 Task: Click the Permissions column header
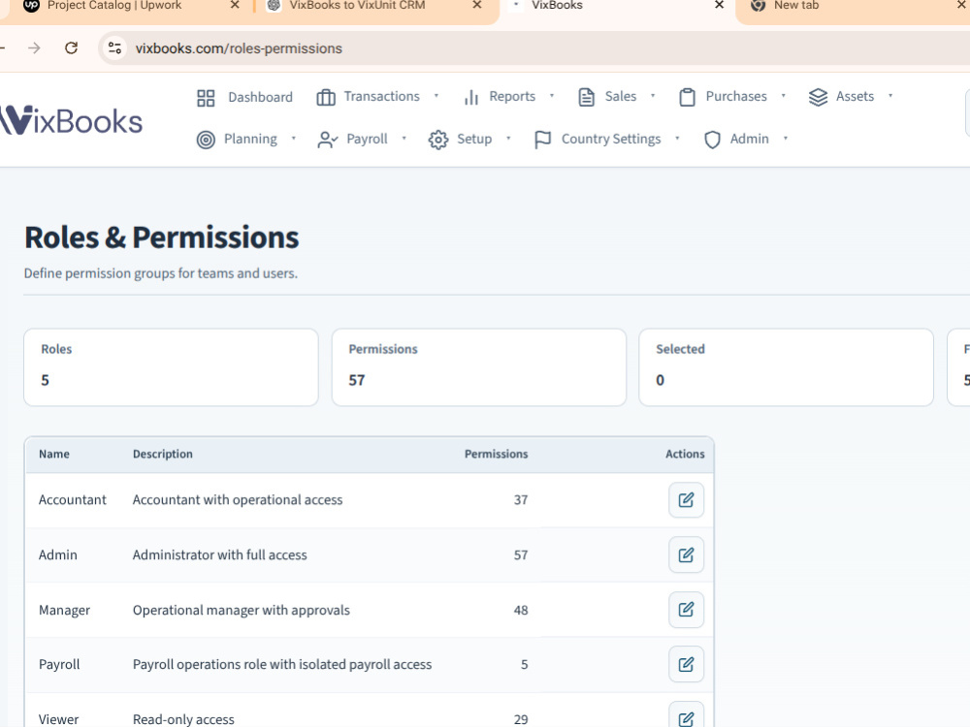pyautogui.click(x=496, y=454)
